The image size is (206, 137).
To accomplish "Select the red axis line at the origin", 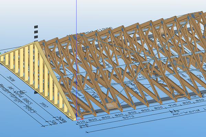I will (79, 118).
